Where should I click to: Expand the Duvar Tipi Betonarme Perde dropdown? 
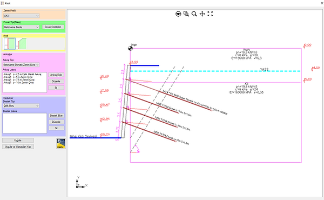pyautogui.click(x=21, y=27)
